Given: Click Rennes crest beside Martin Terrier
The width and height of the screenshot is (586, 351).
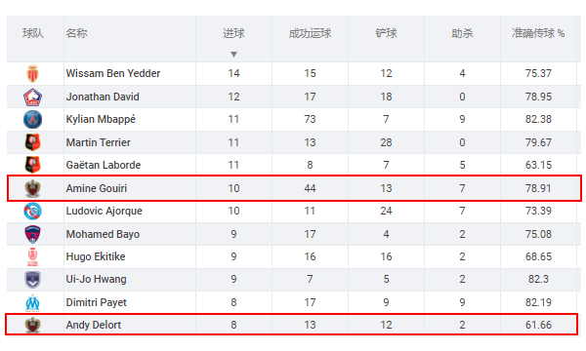Looking at the screenshot, I should click(32, 142).
